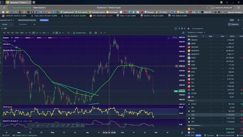The width and height of the screenshot is (243, 137).
Task: Select the Н weekly timeframe
Action: click(40, 33)
